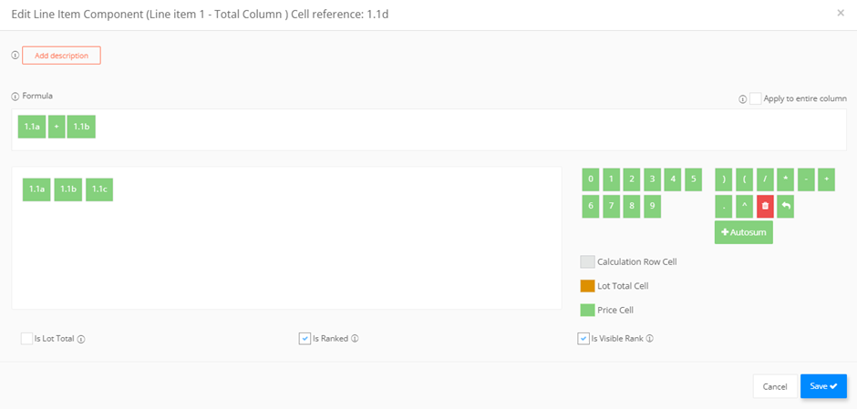Viewport: 857px width, 409px height.
Task: Enable Apply to entire column checkbox
Action: pyautogui.click(x=755, y=99)
